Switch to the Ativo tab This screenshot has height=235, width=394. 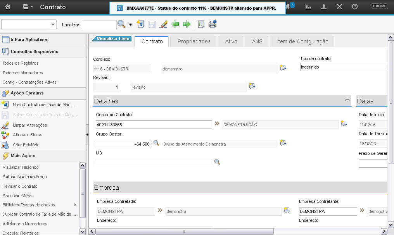[x=231, y=42]
